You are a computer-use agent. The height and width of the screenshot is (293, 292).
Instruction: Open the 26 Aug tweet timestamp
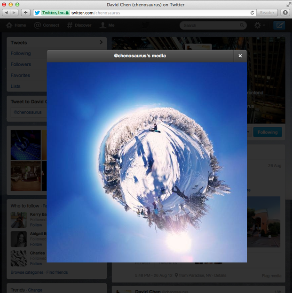pos(275,166)
